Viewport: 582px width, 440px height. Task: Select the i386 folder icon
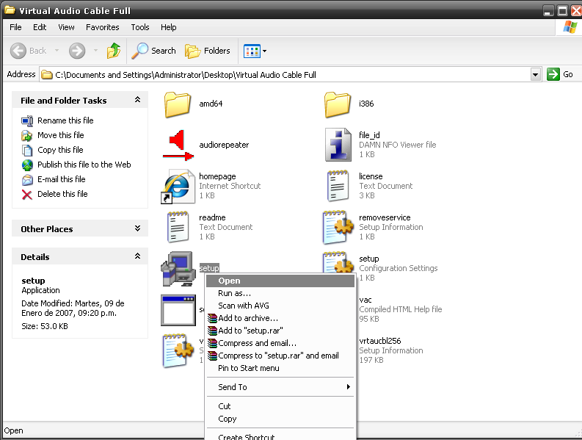click(338, 104)
